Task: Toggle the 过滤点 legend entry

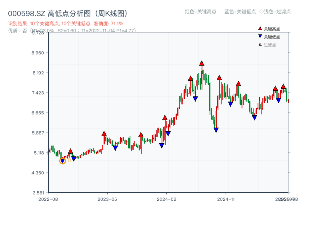Action: point(270,45)
